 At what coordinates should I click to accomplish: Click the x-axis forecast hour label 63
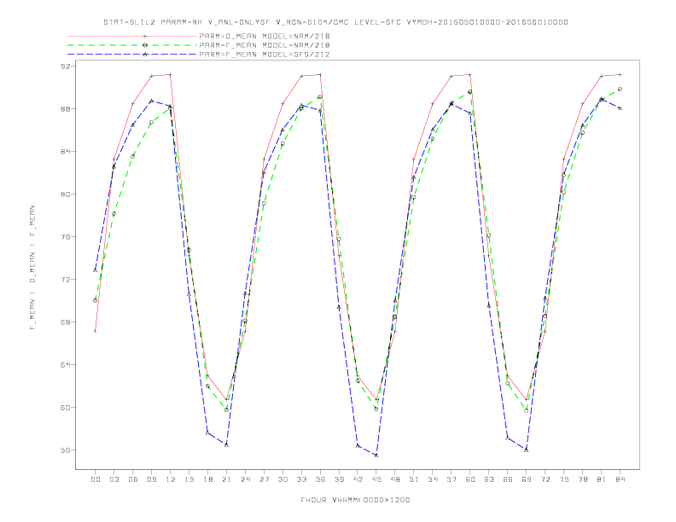click(489, 479)
